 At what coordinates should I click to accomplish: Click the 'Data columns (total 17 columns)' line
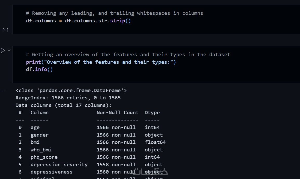[x=63, y=105]
